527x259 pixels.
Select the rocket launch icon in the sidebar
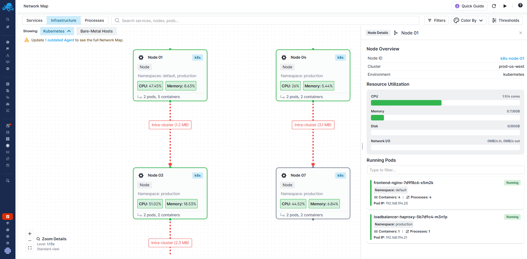pyautogui.click(x=8, y=27)
